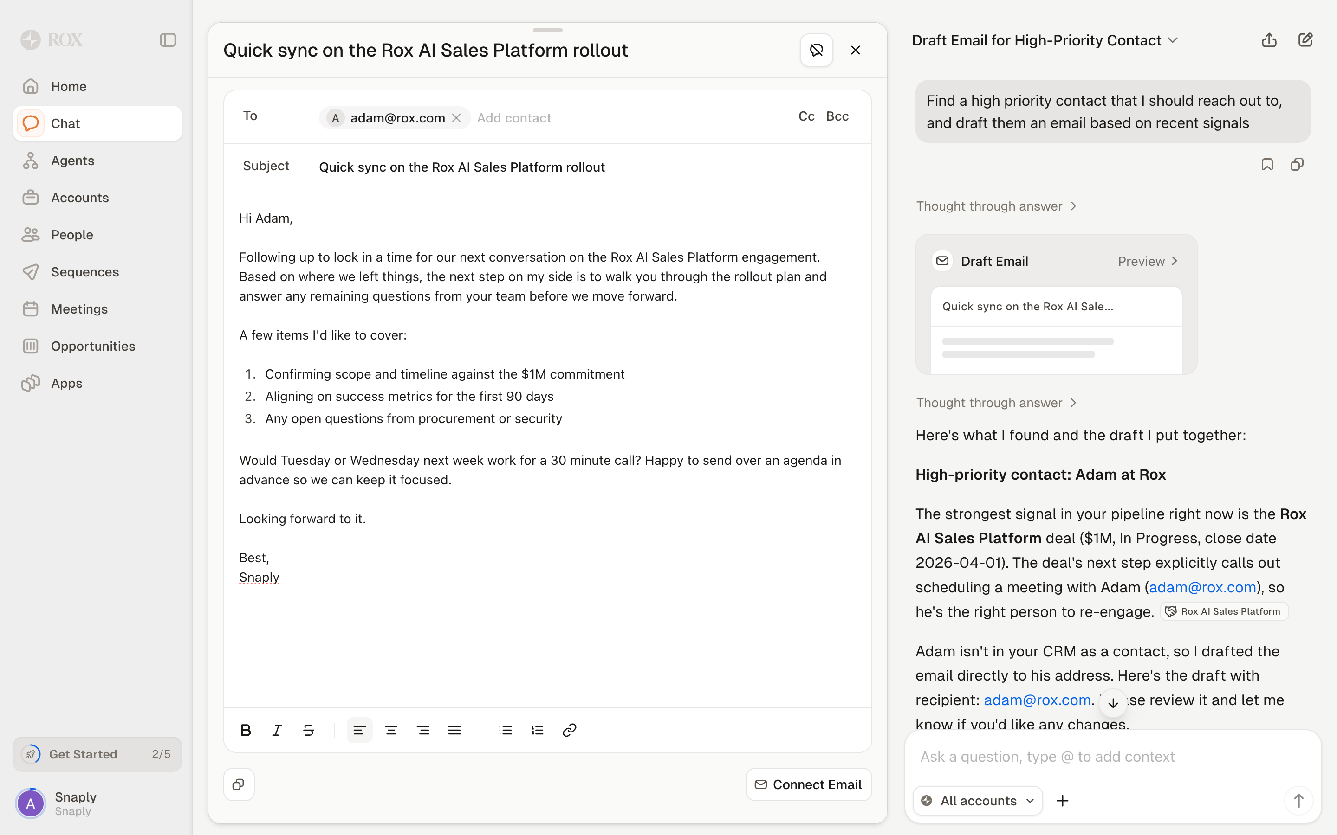Click the misspelled word 'Snaply' in signature
1337x835 pixels.
pos(259,577)
